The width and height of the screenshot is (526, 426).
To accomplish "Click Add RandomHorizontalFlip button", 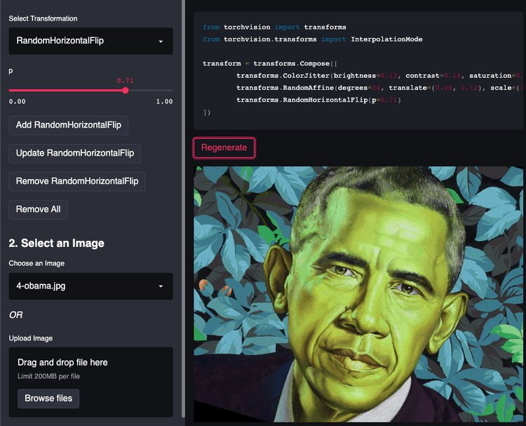I will coord(69,125).
